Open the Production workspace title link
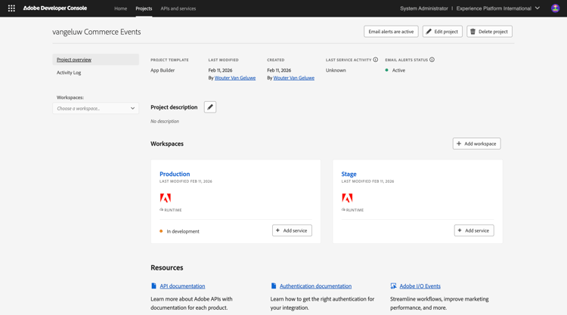Screen dimensions: 567x315 coord(175,174)
